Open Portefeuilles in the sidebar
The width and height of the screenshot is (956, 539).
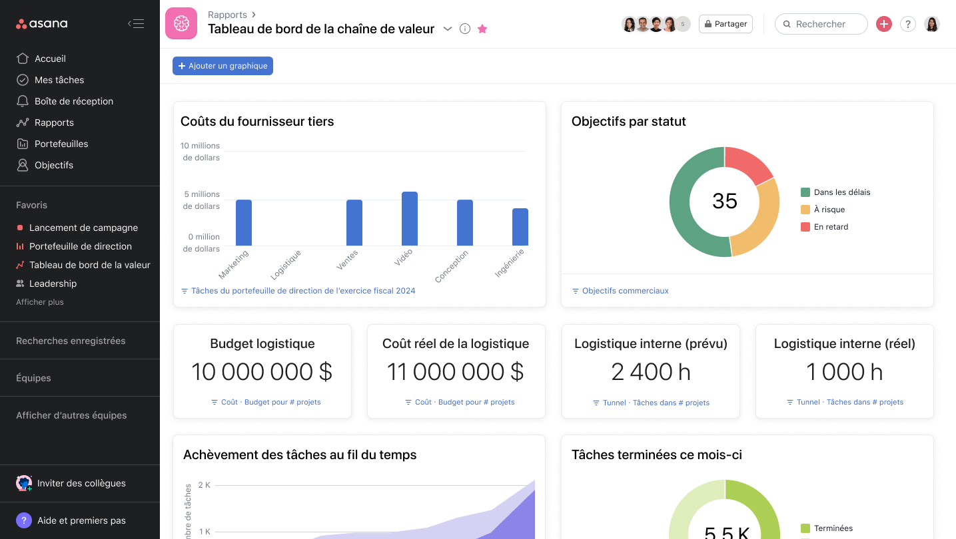tap(61, 144)
